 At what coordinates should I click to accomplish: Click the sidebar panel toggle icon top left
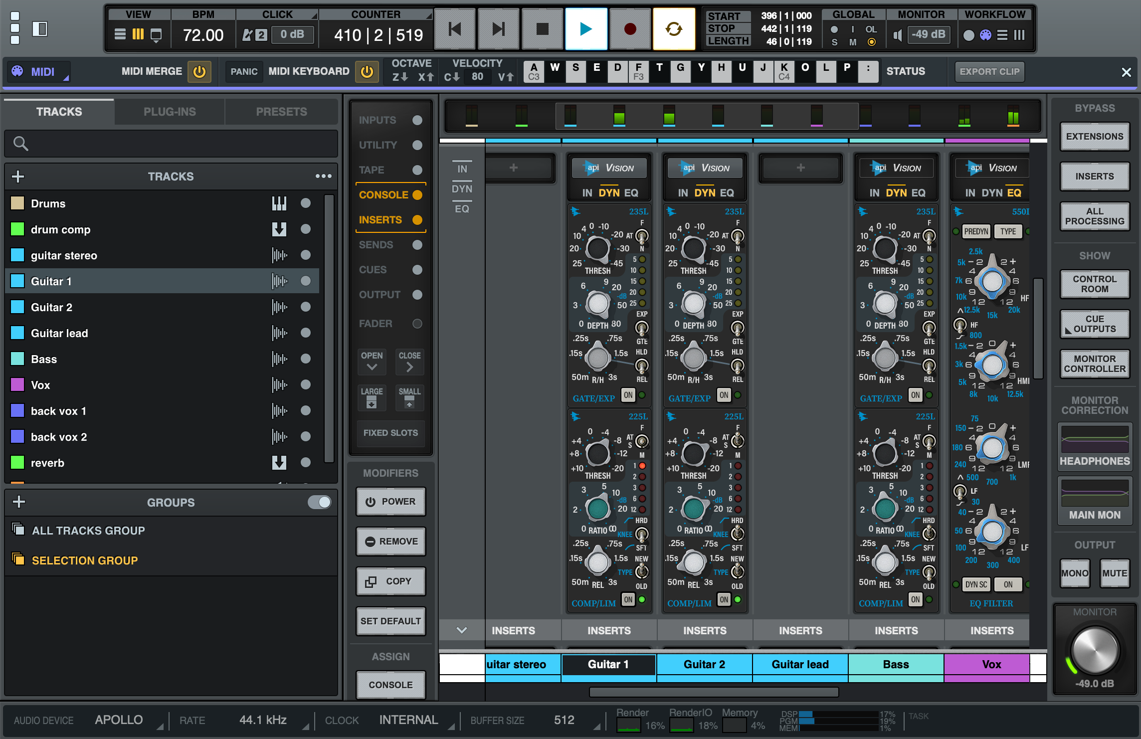[40, 30]
